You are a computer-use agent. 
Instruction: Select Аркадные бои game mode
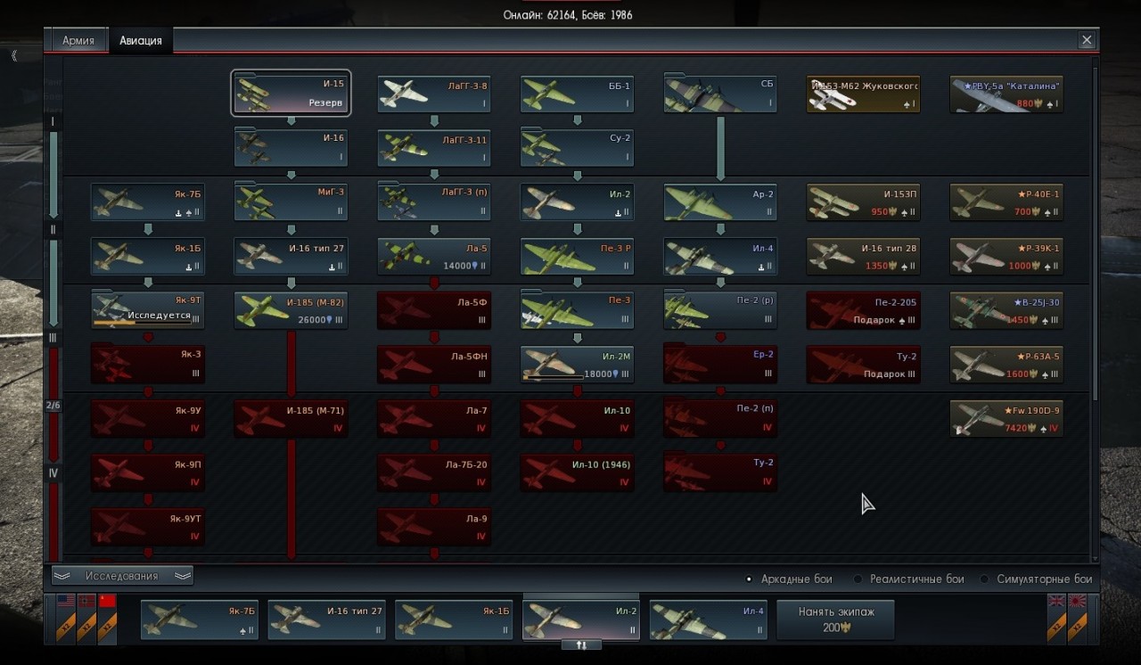[790, 579]
